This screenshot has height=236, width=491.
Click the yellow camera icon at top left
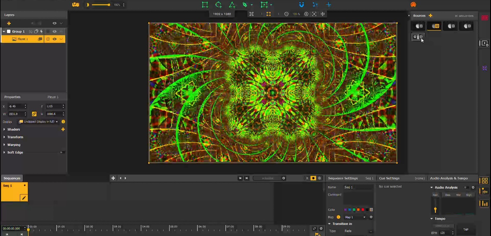pos(76,5)
